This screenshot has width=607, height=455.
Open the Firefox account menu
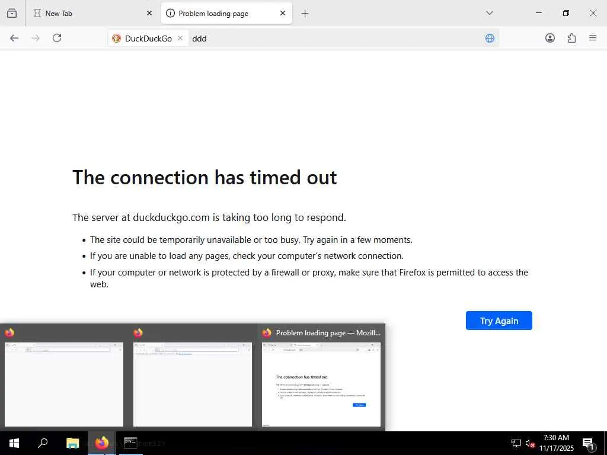pyautogui.click(x=550, y=38)
